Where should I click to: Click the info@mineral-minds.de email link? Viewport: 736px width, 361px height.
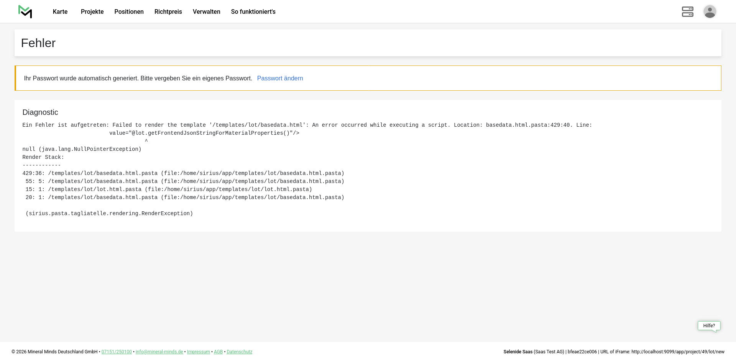point(159,352)
